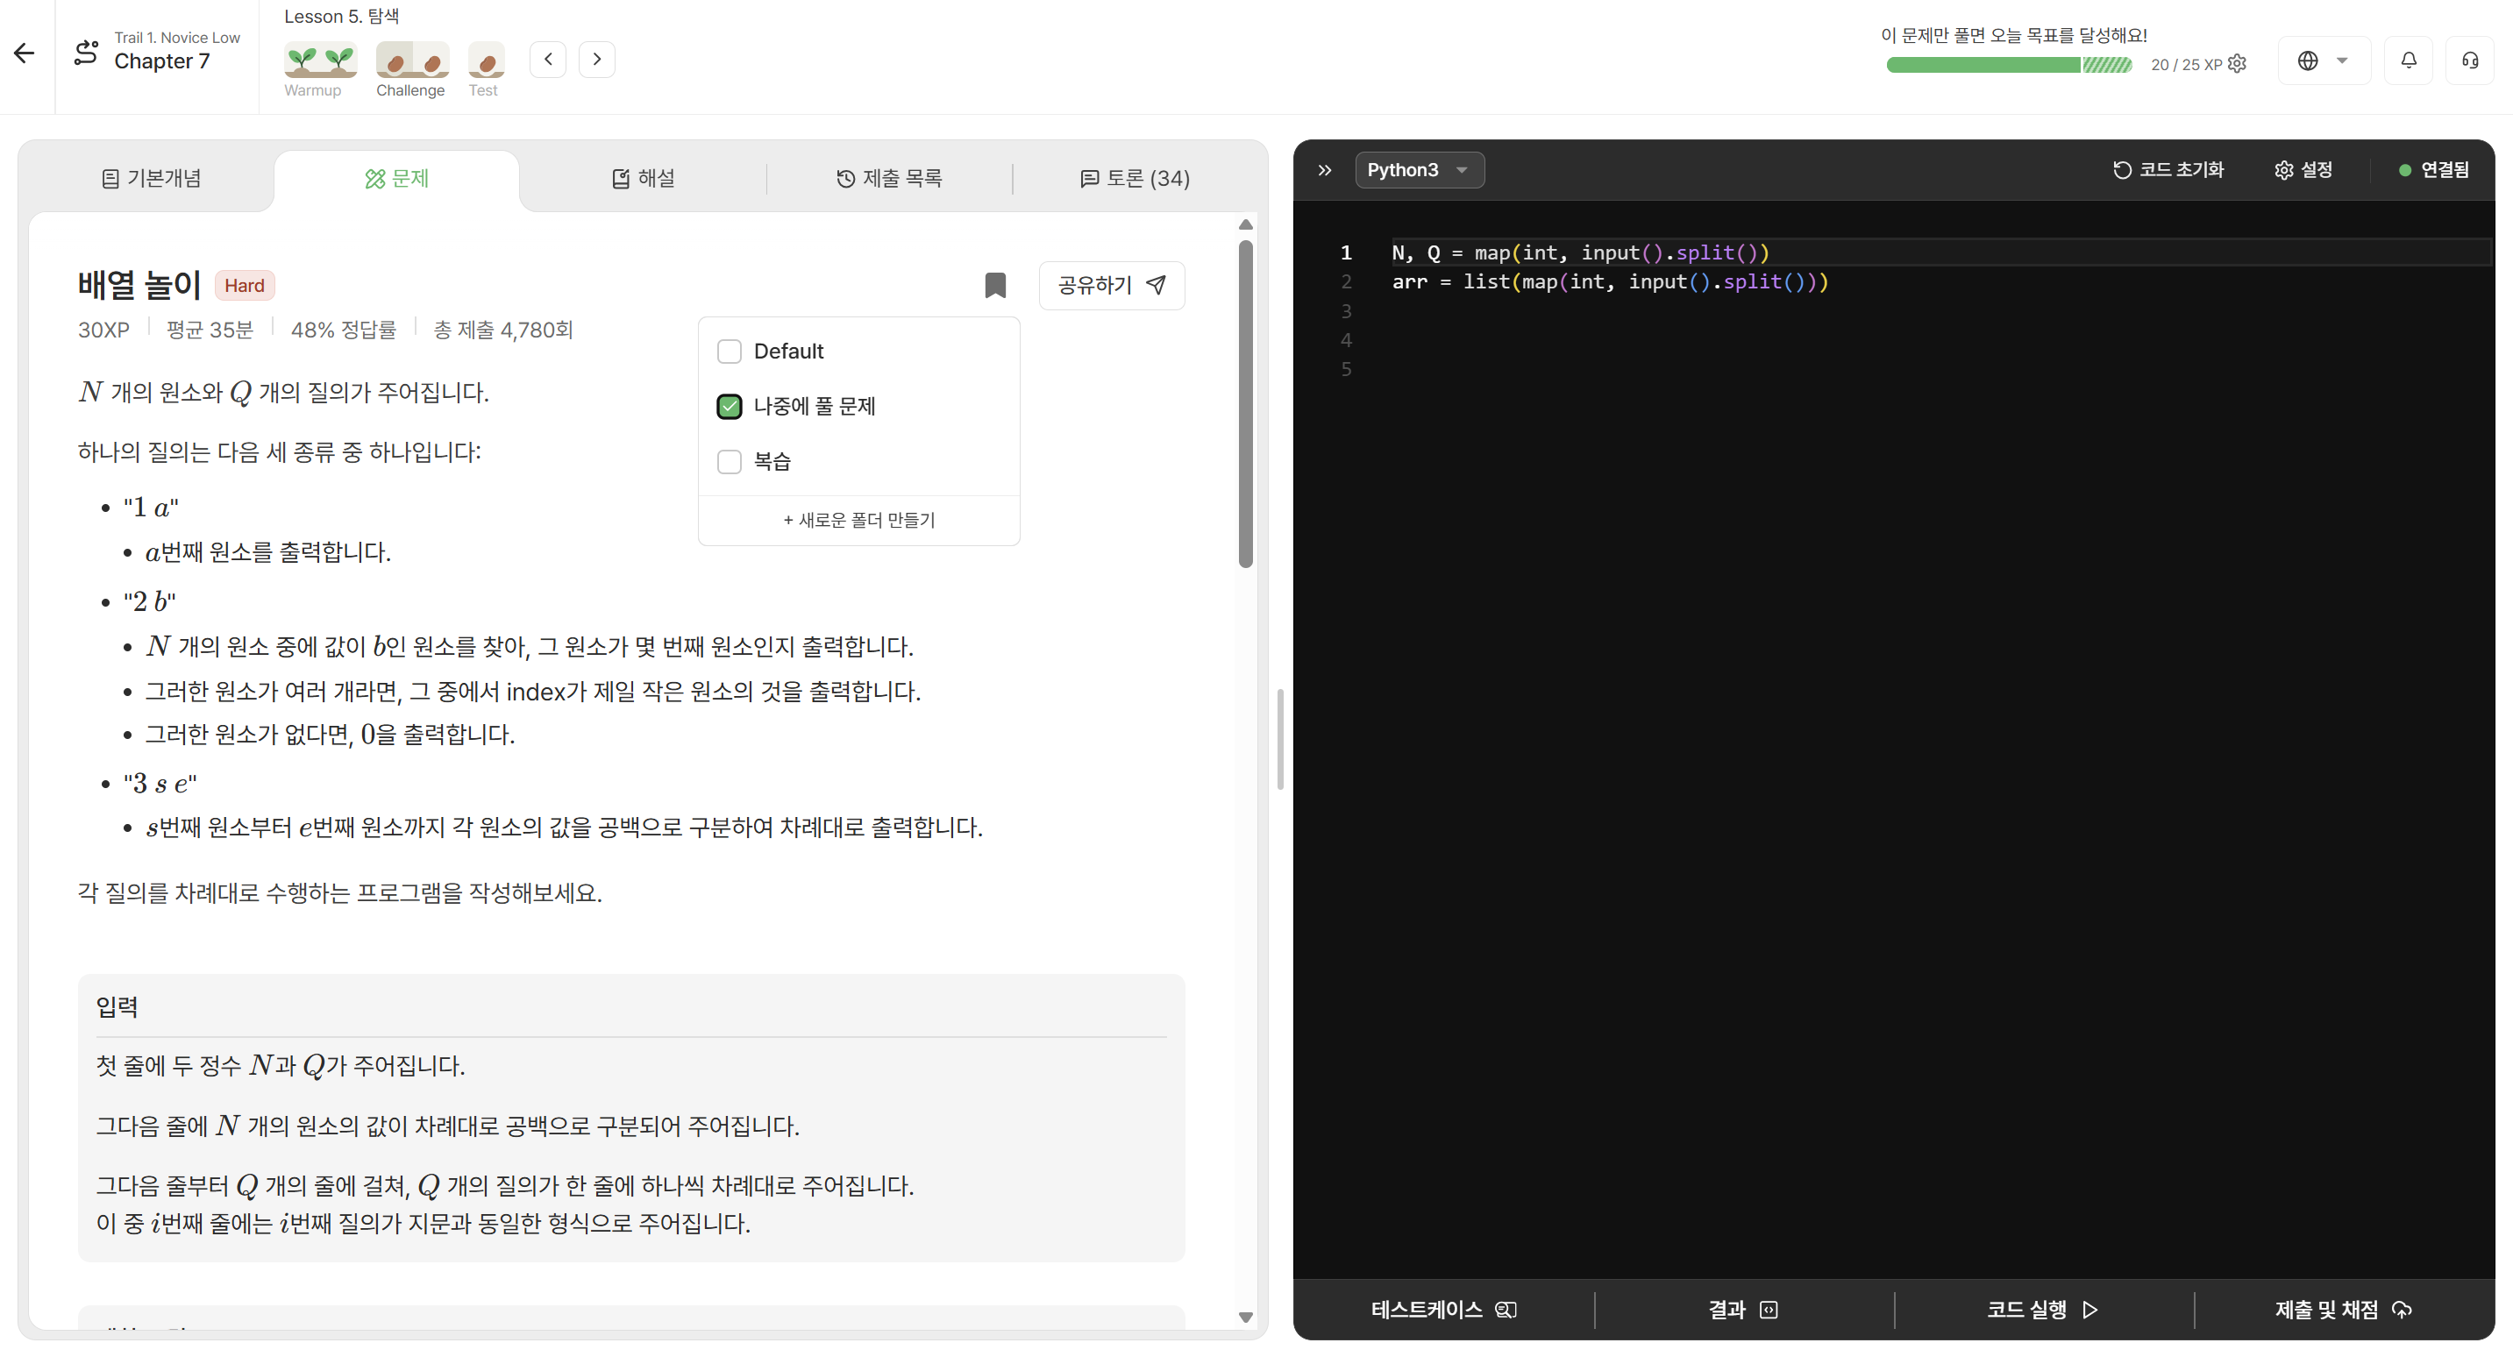Click the globe language icon
This screenshot has width=2513, height=1357.
pyautogui.click(x=2307, y=60)
